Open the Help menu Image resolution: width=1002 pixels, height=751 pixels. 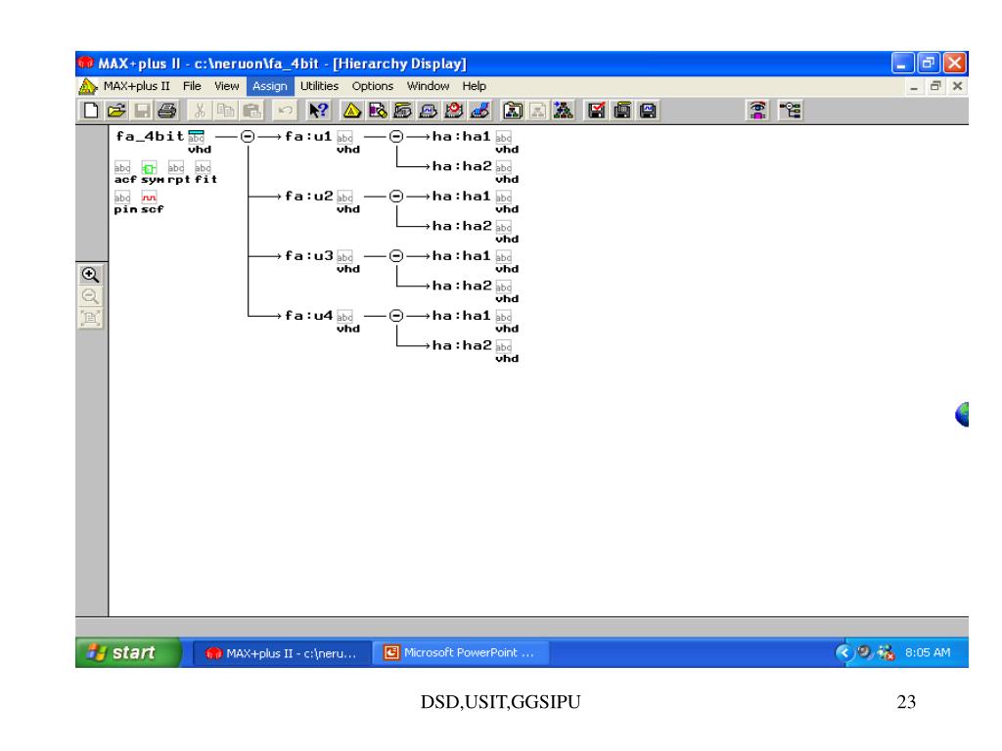coord(475,86)
